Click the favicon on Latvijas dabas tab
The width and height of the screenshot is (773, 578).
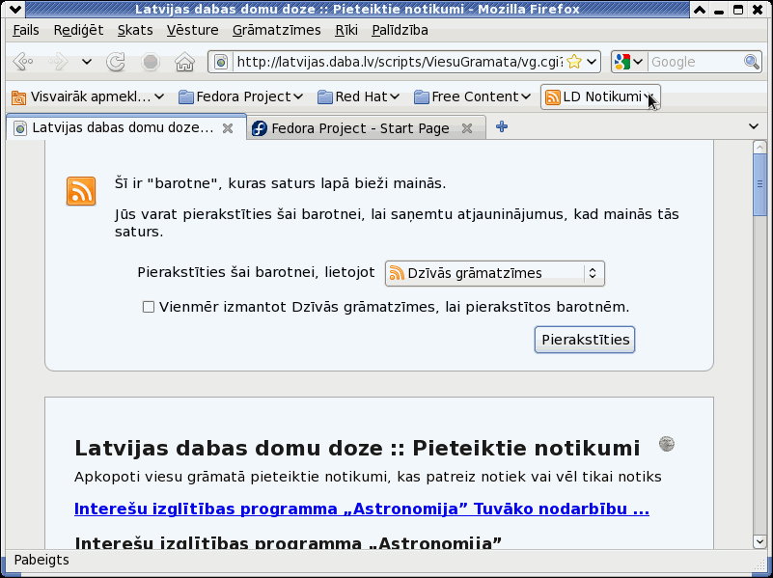(x=20, y=129)
